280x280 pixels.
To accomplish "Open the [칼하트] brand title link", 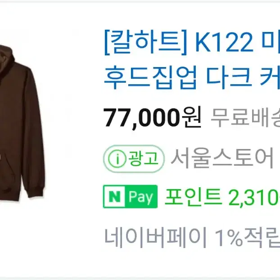I will coord(145,42).
